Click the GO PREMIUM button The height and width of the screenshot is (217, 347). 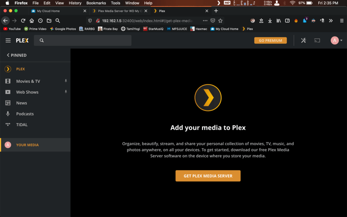pyautogui.click(x=271, y=40)
